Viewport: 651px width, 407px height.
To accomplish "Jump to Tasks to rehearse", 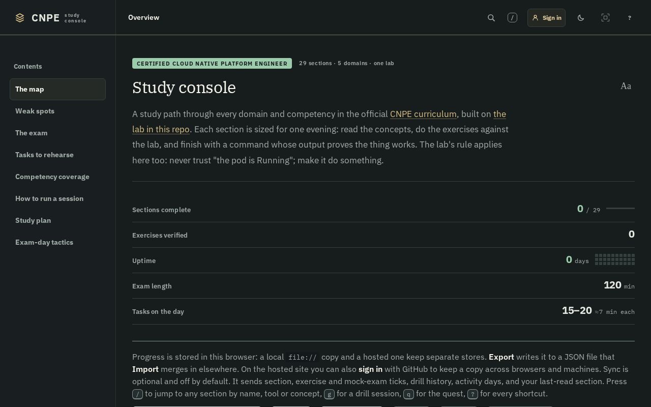I will [x=57, y=155].
